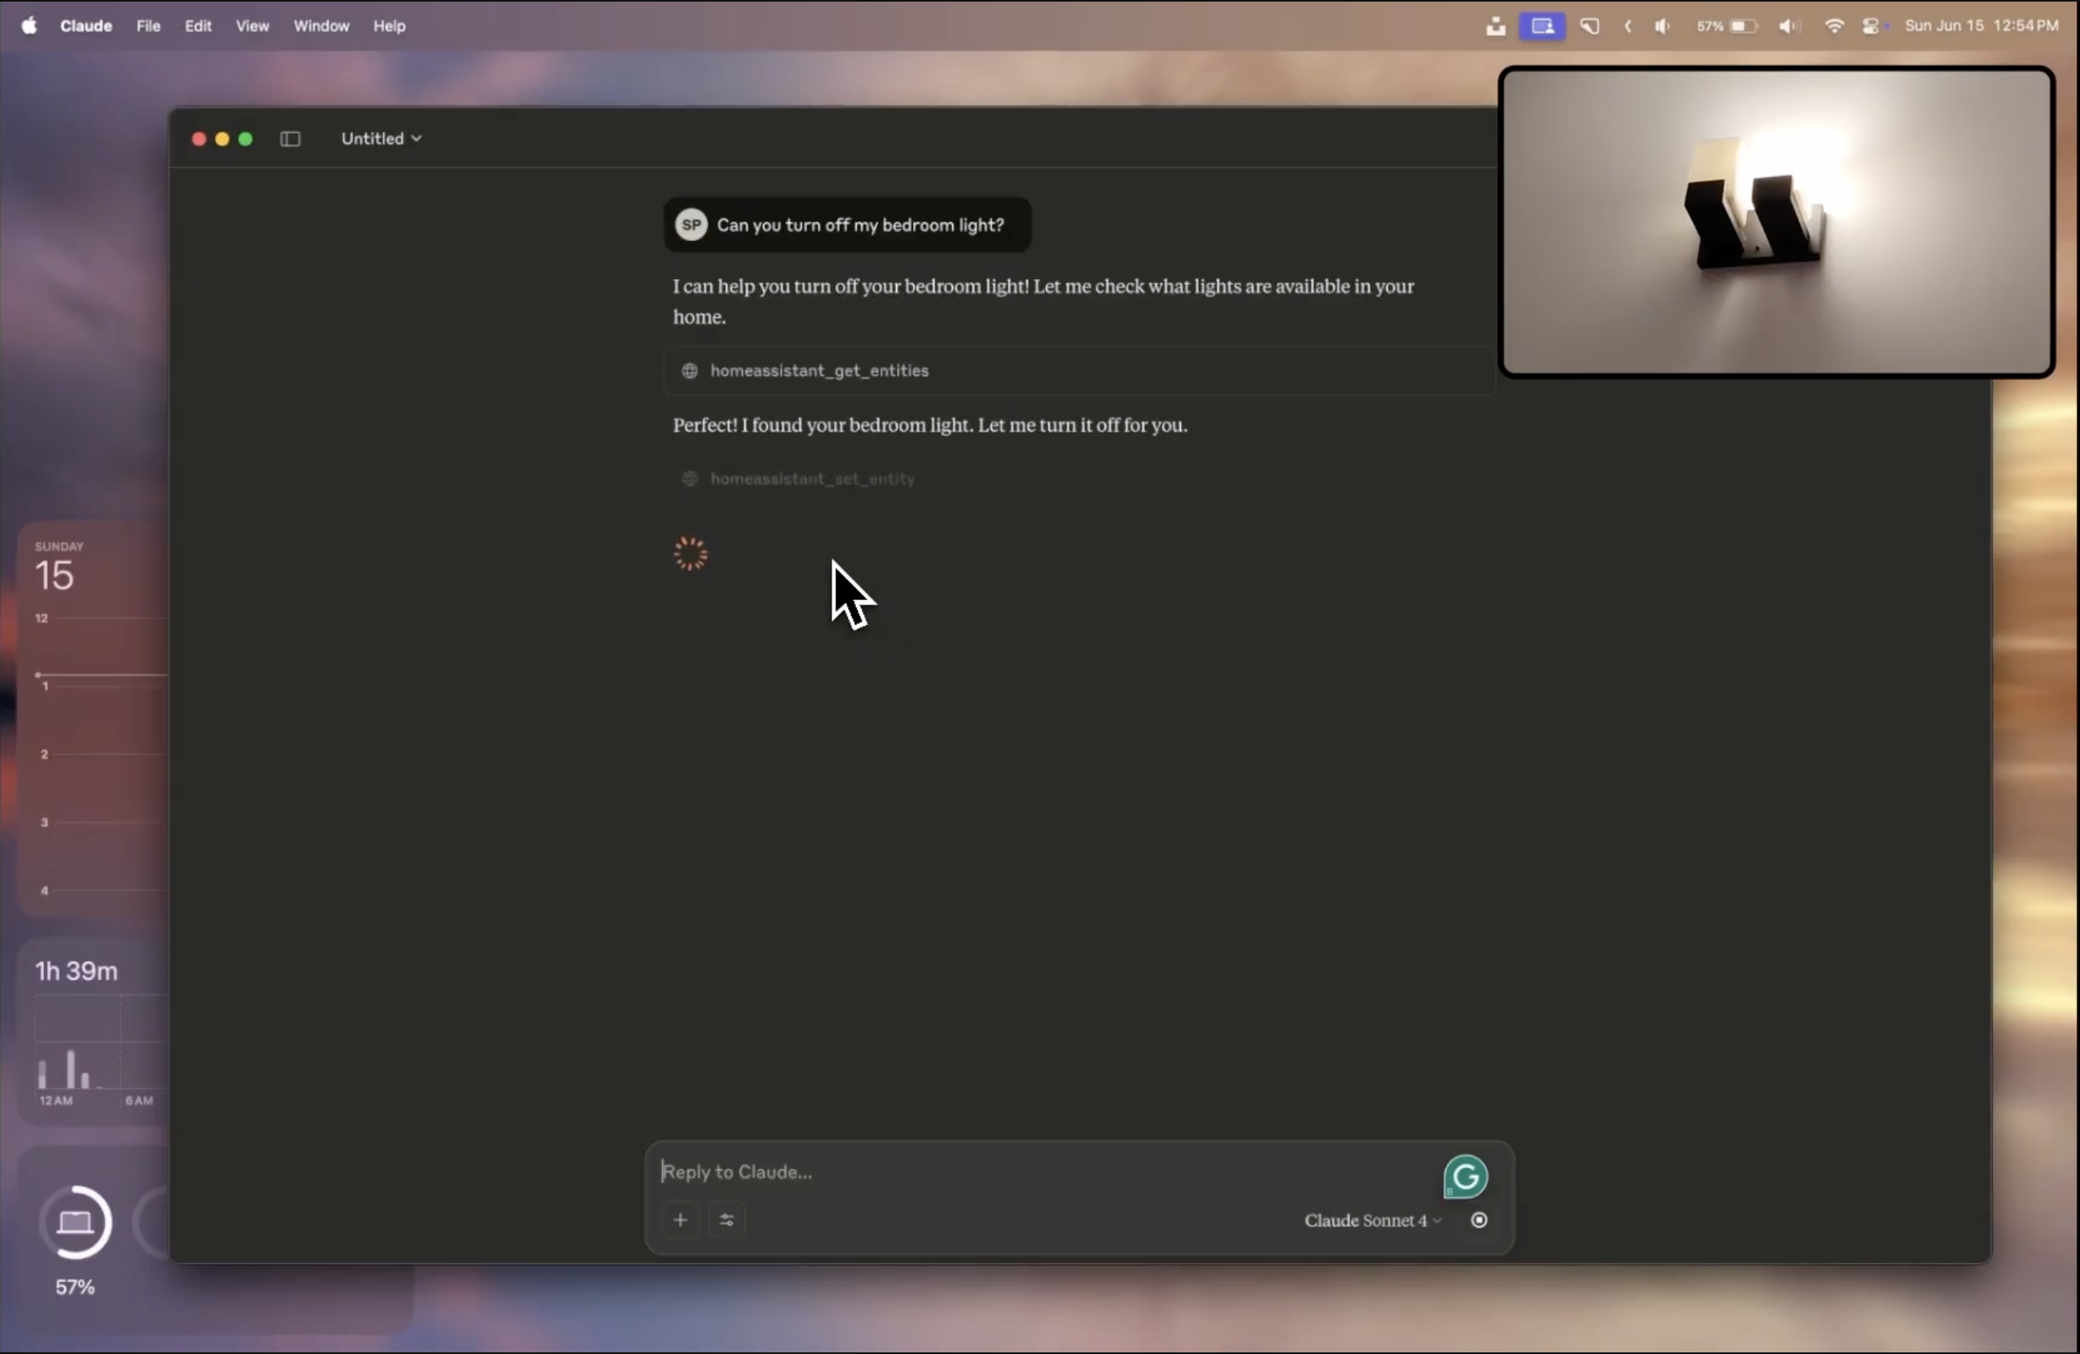Click the yellow minimize window button
The width and height of the screenshot is (2080, 1354).
tap(222, 139)
